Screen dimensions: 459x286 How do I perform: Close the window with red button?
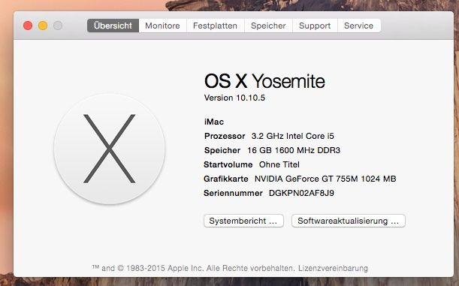click(28, 26)
